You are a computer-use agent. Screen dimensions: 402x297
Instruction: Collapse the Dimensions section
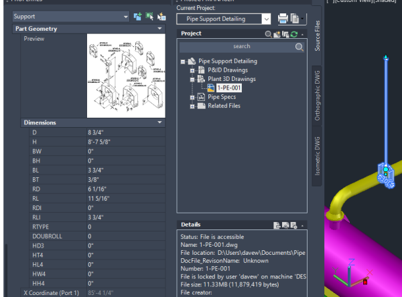coord(159,122)
